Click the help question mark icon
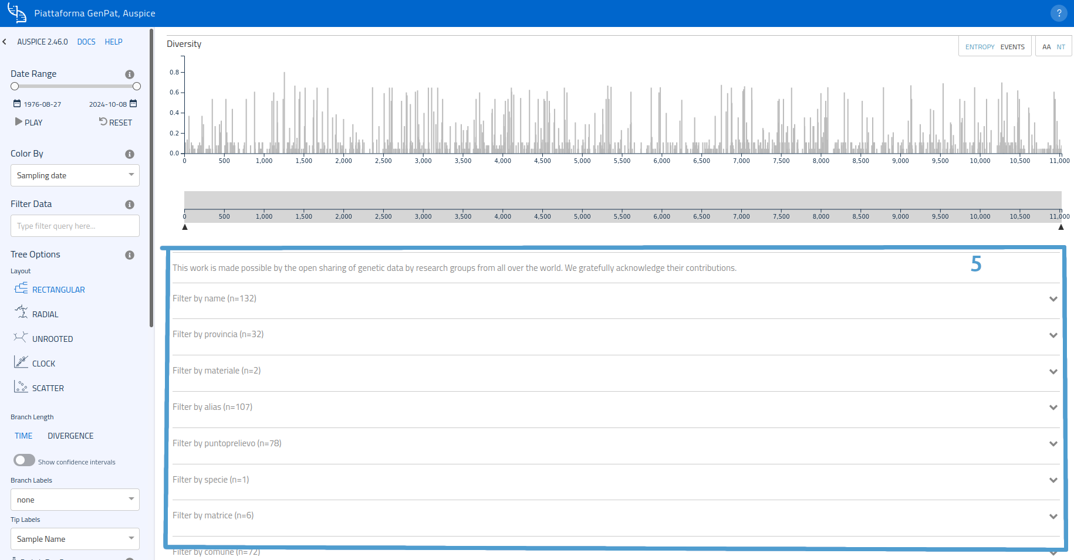This screenshot has width=1074, height=560. tap(1058, 13)
